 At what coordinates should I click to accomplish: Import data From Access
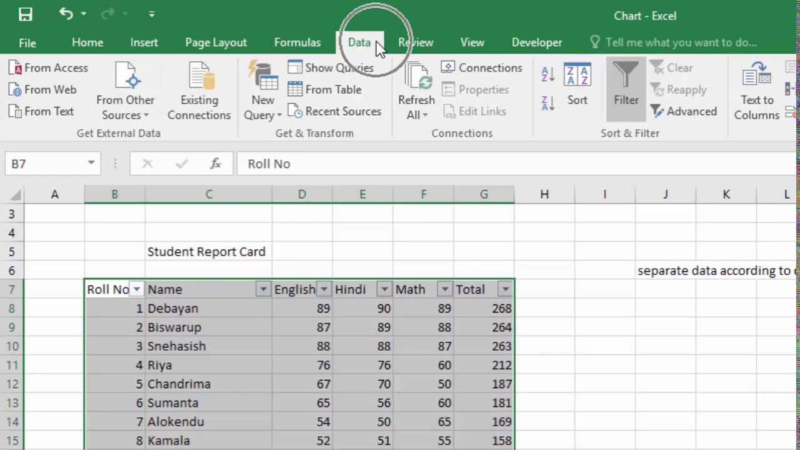point(49,67)
